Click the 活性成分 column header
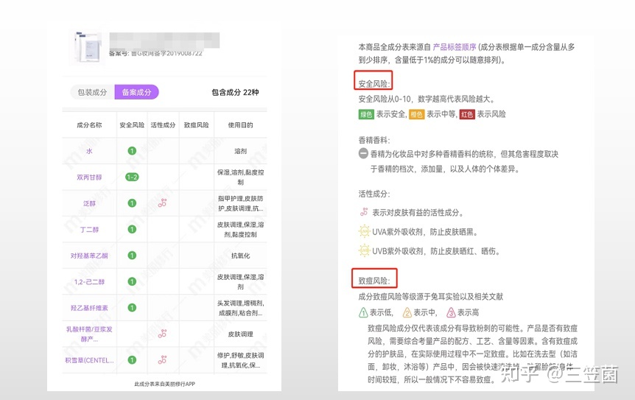Image resolution: width=635 pixels, height=400 pixels. pyautogui.click(x=163, y=124)
